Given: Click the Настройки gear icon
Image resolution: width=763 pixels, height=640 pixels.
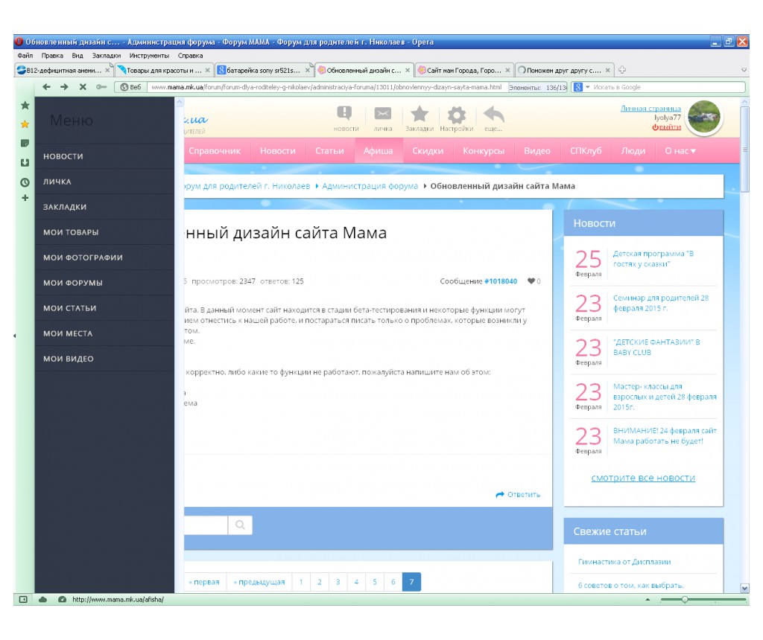Looking at the screenshot, I should 456,115.
